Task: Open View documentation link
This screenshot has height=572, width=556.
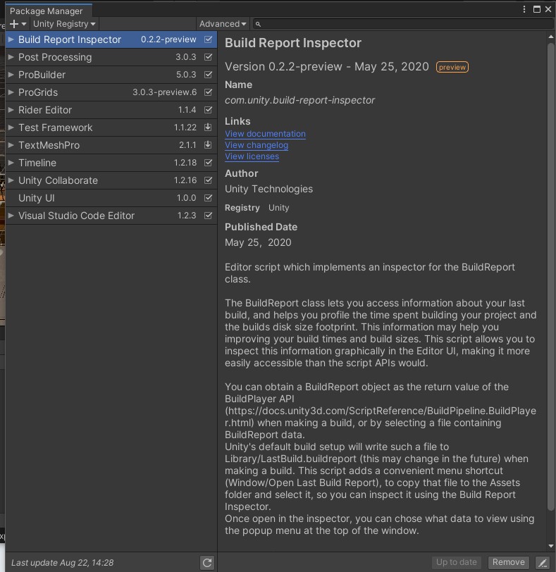Action: click(265, 134)
